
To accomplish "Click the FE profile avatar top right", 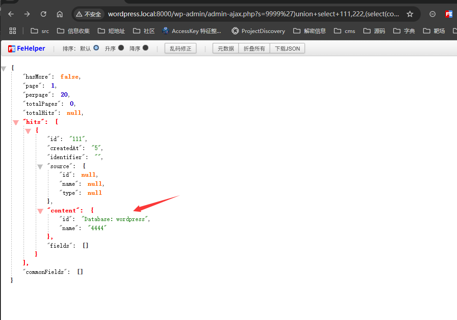I will (448, 14).
